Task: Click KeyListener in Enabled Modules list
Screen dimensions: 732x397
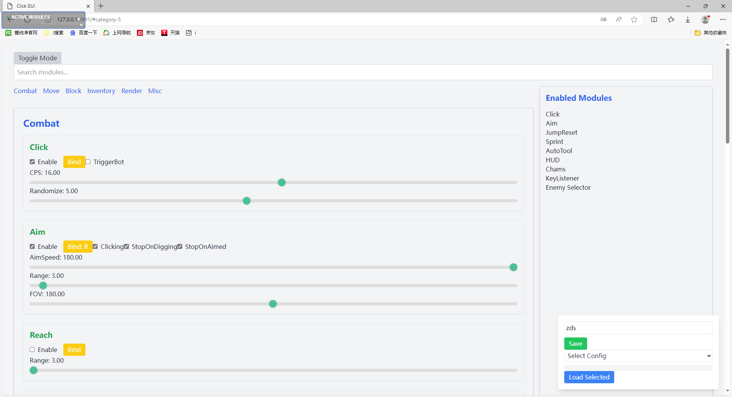Action: click(562, 178)
